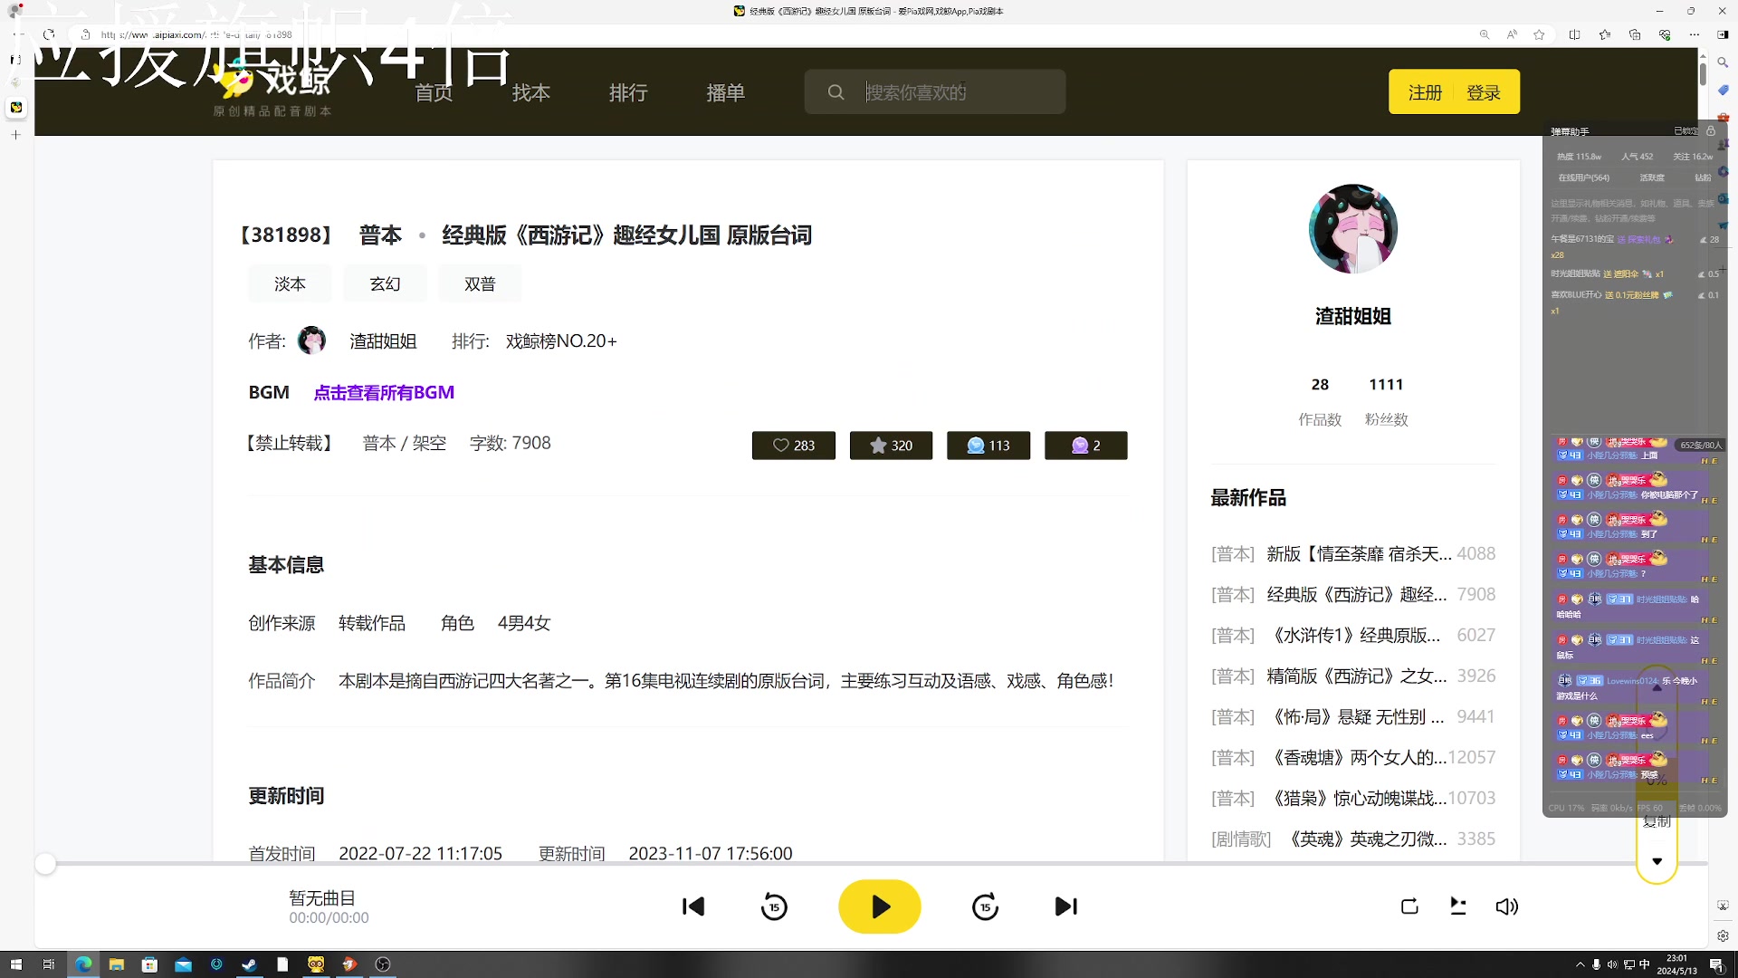The image size is (1738, 978).
Task: Open Steam from the Windows taskbar
Action: [249, 964]
